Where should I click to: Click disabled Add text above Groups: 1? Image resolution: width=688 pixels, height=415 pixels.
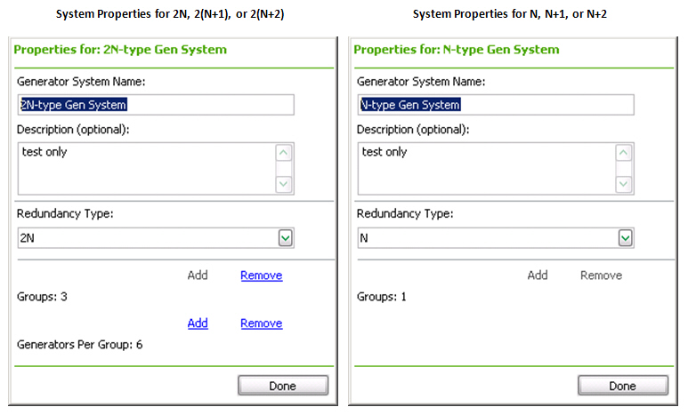[x=538, y=275]
